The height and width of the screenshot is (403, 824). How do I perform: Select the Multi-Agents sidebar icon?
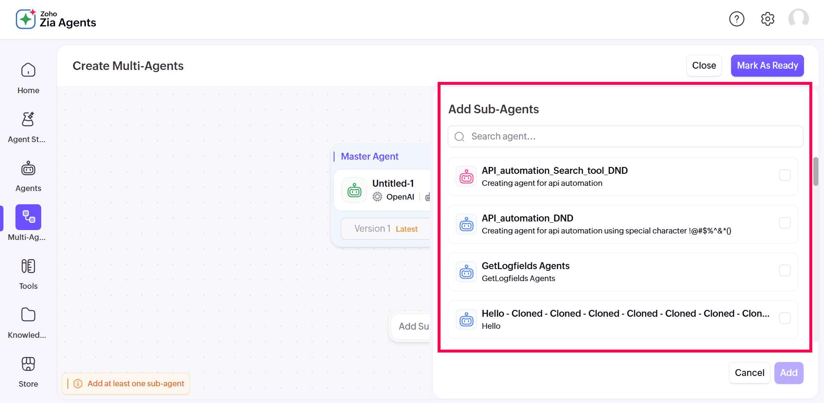click(28, 217)
